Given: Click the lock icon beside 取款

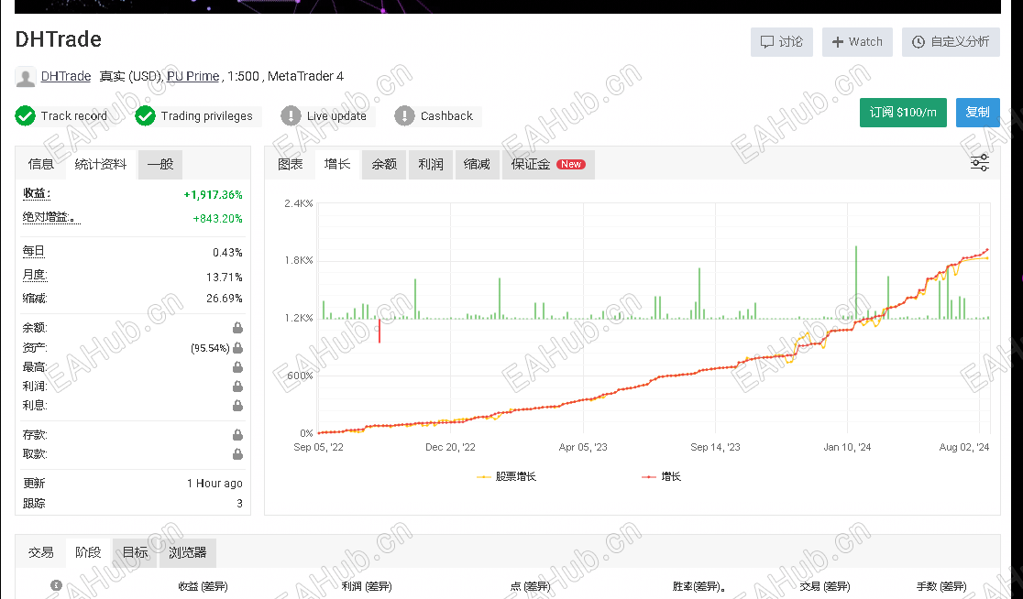Looking at the screenshot, I should pos(237,453).
